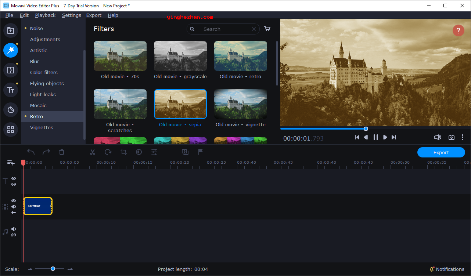Open the Import media panel icon
The height and width of the screenshot is (276, 471).
(11, 30)
